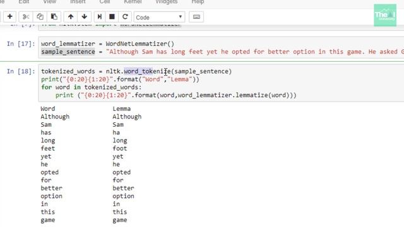The width and height of the screenshot is (404, 227).
Task: Click inside the In [18] code cell
Action: click(x=221, y=83)
